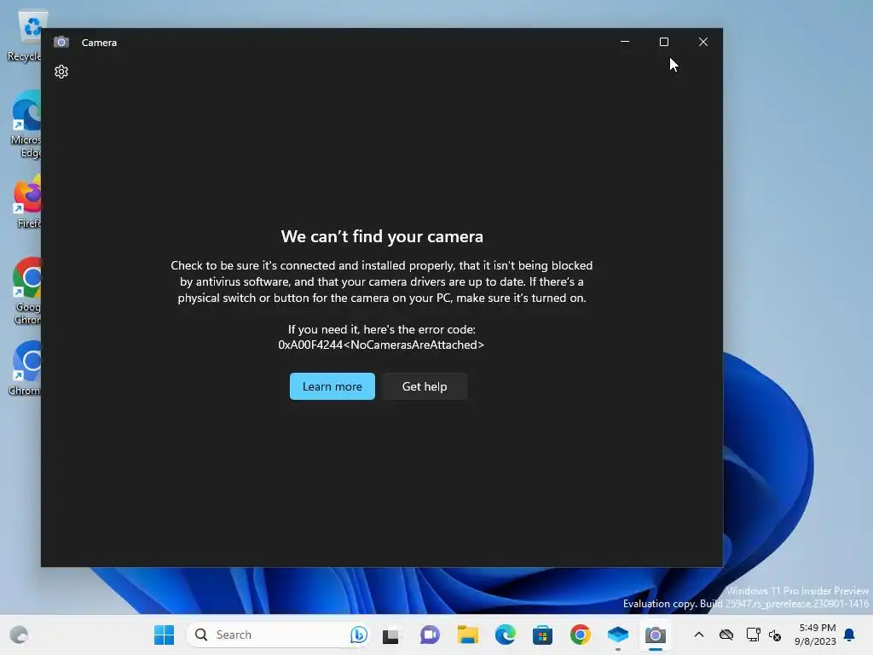The width and height of the screenshot is (873, 655).
Task: Open network status tray icon
Action: click(753, 635)
